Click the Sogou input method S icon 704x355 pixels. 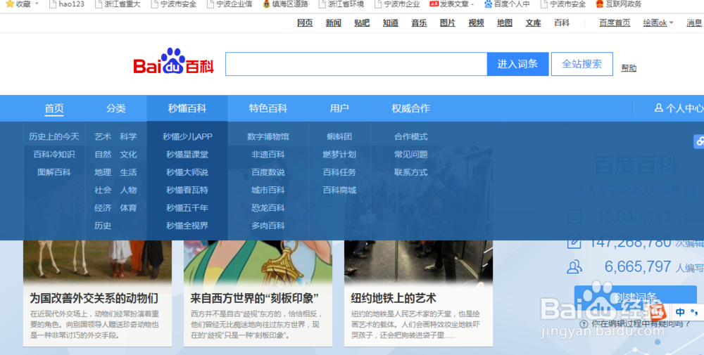pos(658,312)
